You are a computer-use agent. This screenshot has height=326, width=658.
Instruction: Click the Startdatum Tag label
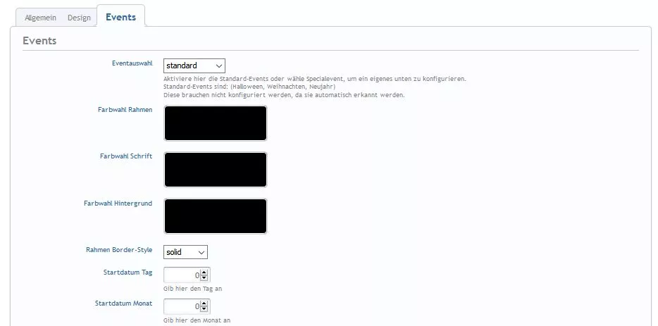(128, 272)
